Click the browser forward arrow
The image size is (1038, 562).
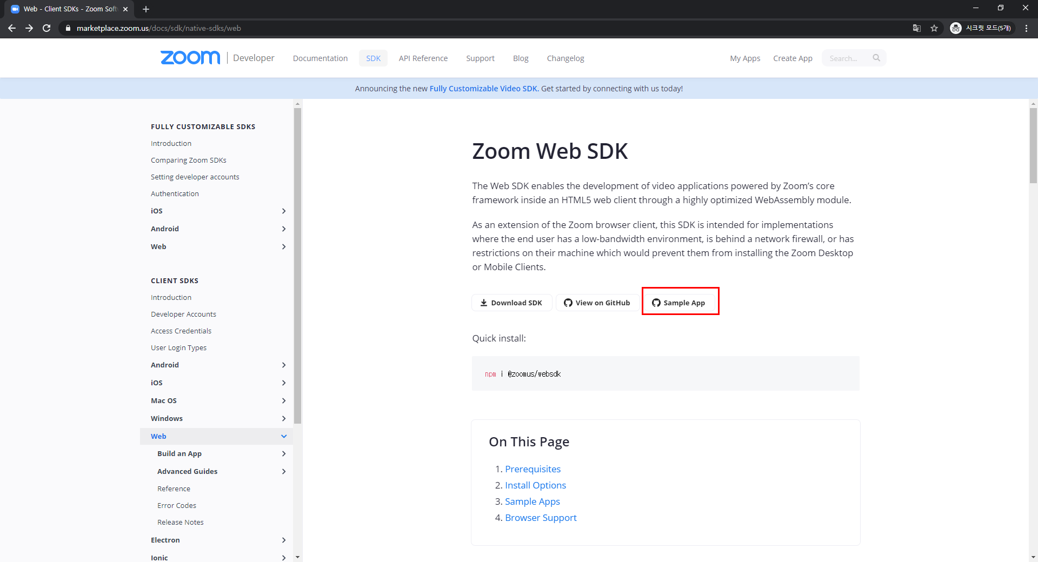(29, 28)
